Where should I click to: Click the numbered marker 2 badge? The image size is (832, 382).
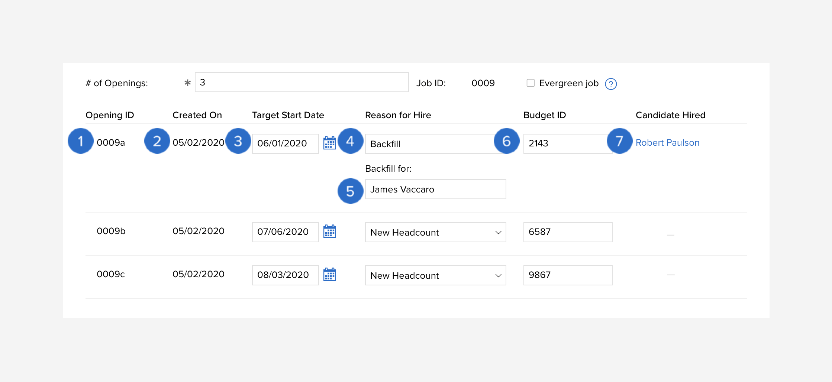[157, 141]
